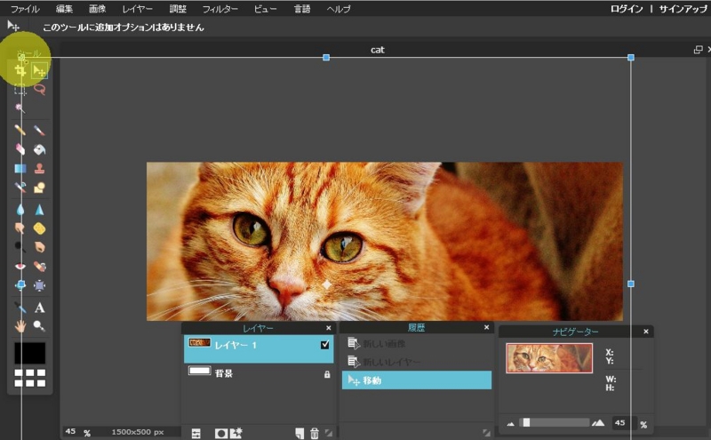Open the フィルター menu
Screen dimensions: 711x440
[x=220, y=9]
